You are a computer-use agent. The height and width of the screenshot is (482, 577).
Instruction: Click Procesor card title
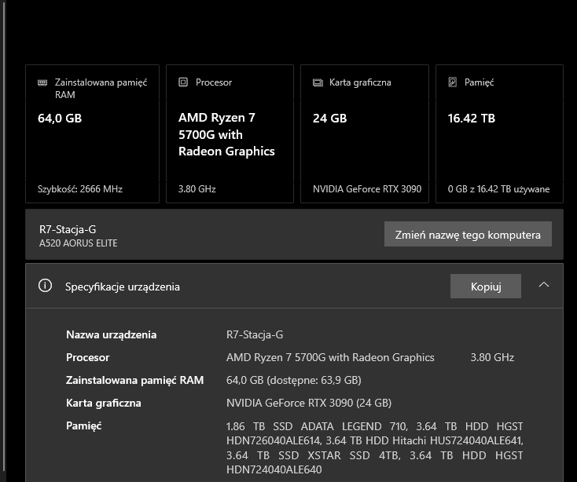coord(214,82)
